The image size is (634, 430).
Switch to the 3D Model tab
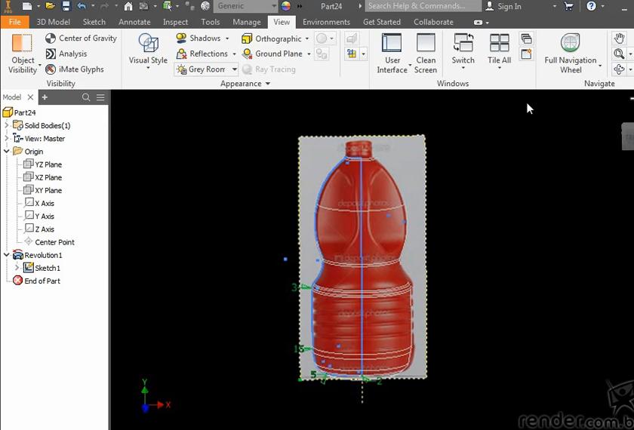[53, 22]
